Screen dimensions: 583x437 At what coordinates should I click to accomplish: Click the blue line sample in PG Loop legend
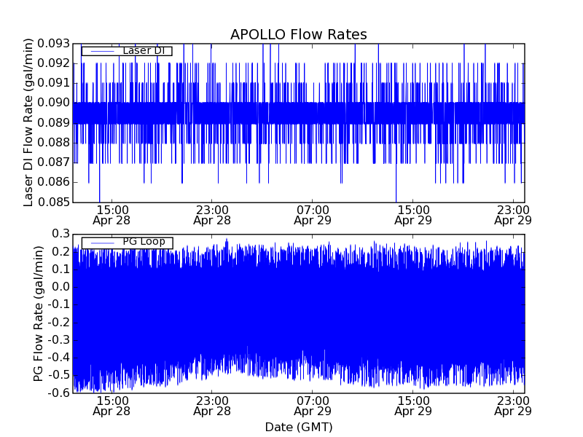(x=101, y=243)
